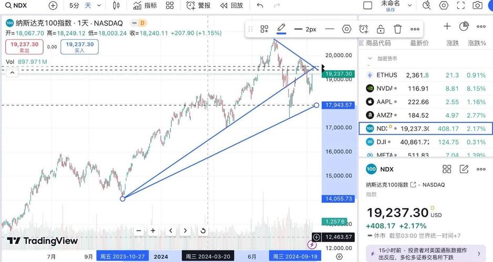The width and height of the screenshot is (493, 262).
Task: Select the AMZN watchlist row
Action: point(426,115)
